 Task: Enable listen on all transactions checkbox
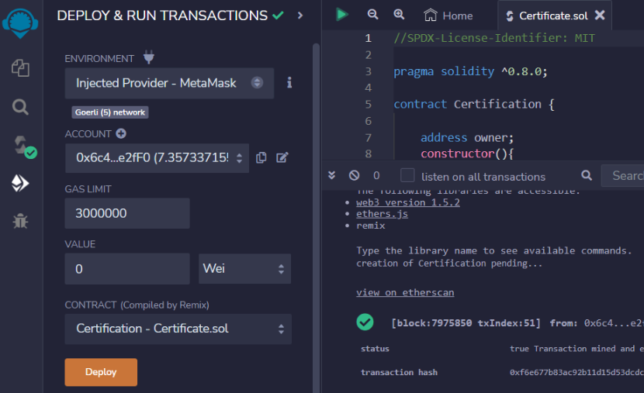(x=407, y=176)
